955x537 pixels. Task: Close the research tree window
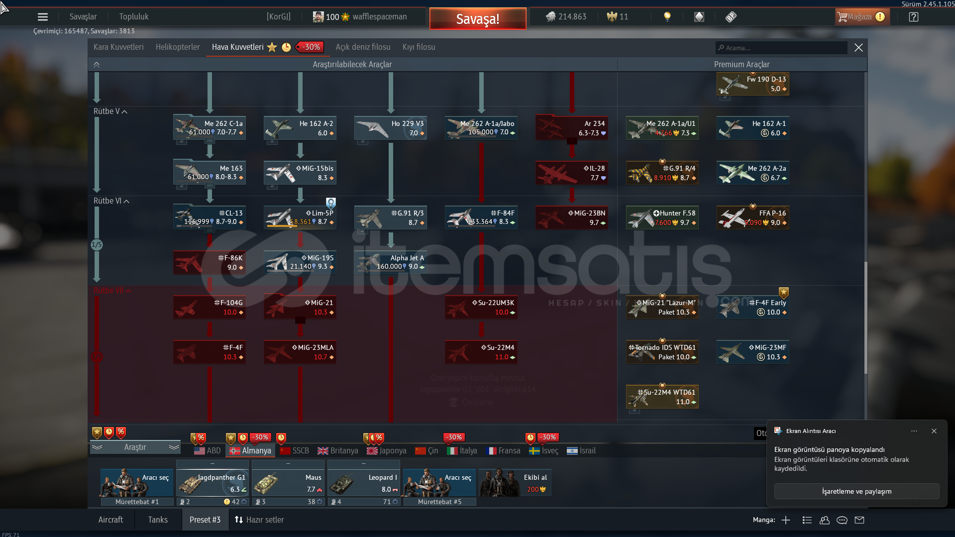coord(858,48)
